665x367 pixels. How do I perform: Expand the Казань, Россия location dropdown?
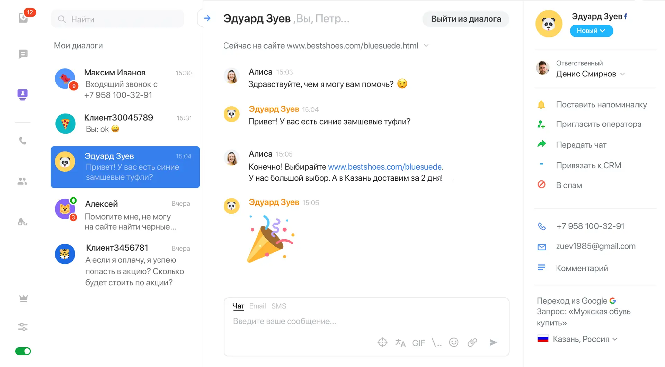615,339
